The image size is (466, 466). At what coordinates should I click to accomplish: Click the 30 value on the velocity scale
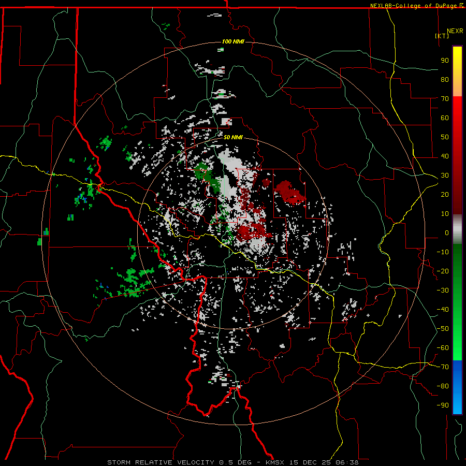click(445, 176)
